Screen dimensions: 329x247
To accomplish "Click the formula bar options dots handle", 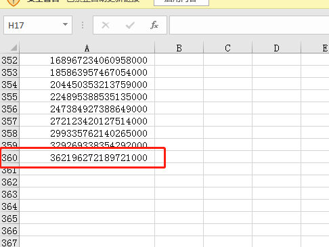I will pos(83,25).
